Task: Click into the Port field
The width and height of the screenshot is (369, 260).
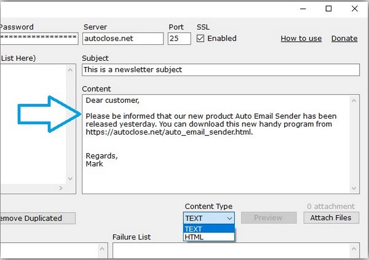Action: point(178,38)
